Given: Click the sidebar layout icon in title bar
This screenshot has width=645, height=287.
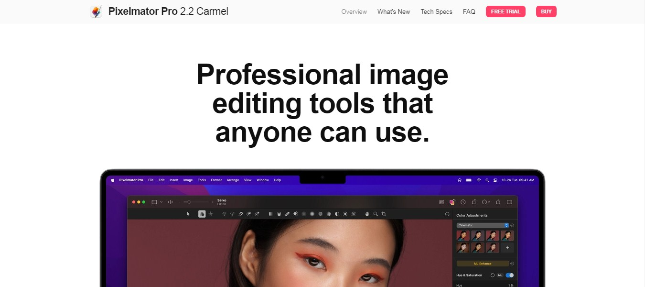Looking at the screenshot, I should tap(154, 202).
